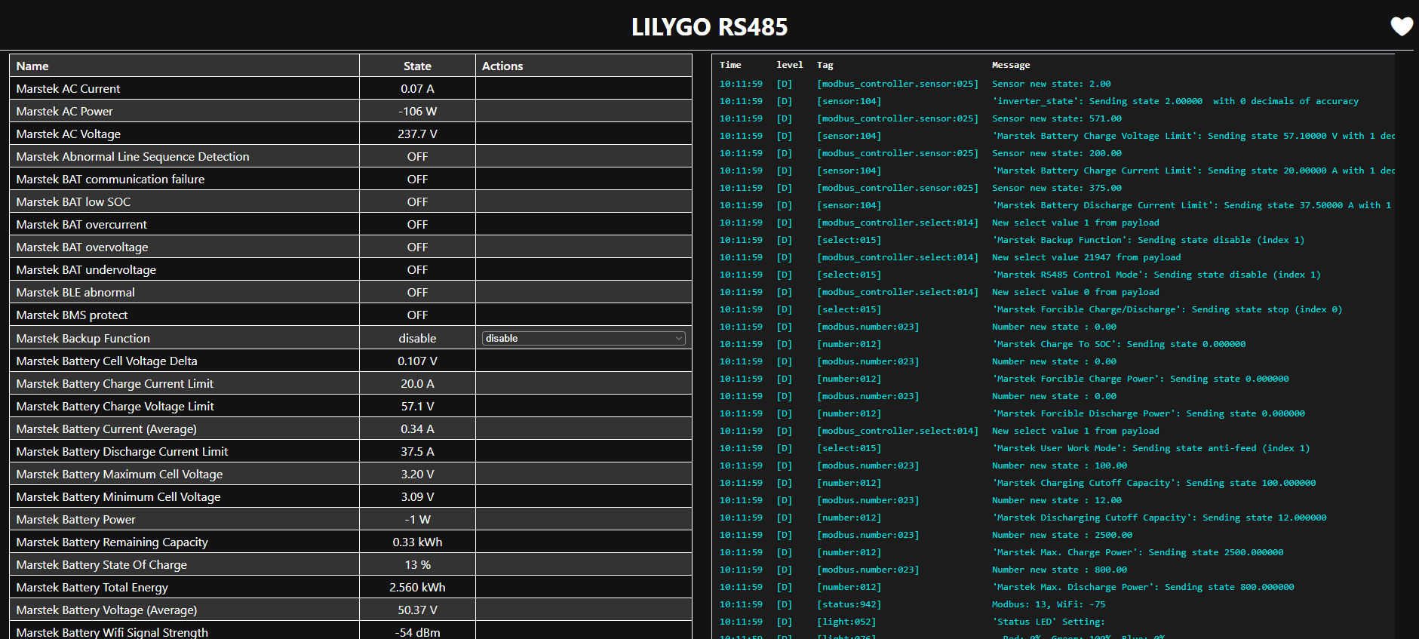Viewport: 1419px width, 639px height.
Task: Click Marstek BAT overcurrent name
Action: pyautogui.click(x=81, y=224)
